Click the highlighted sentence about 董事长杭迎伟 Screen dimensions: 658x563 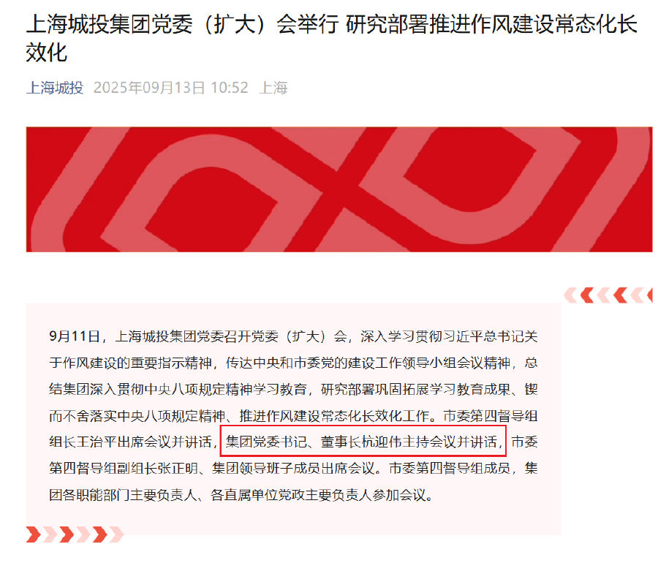pyautogui.click(x=363, y=442)
